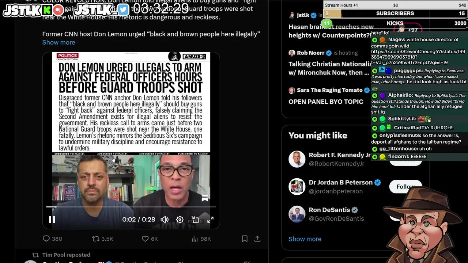Screen dimensions: 468x263
Task: Open the video settings gear
Action: 180,220
